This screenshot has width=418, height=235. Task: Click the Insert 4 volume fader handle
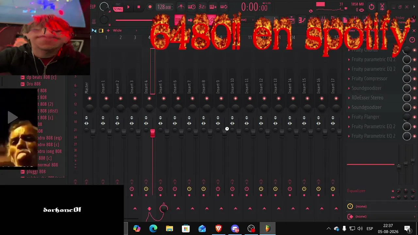(153, 133)
